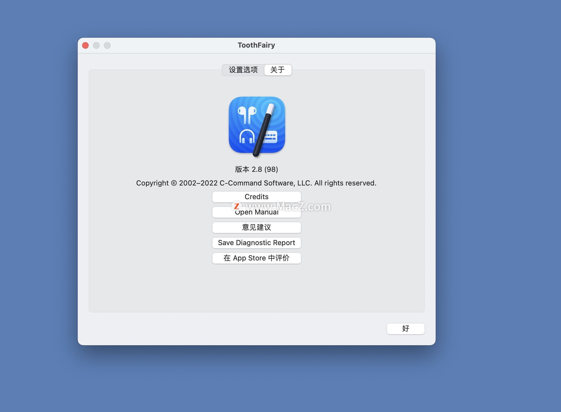Click Save Diagnostic Report
Screen dimensions: 561x412
tap(257, 243)
